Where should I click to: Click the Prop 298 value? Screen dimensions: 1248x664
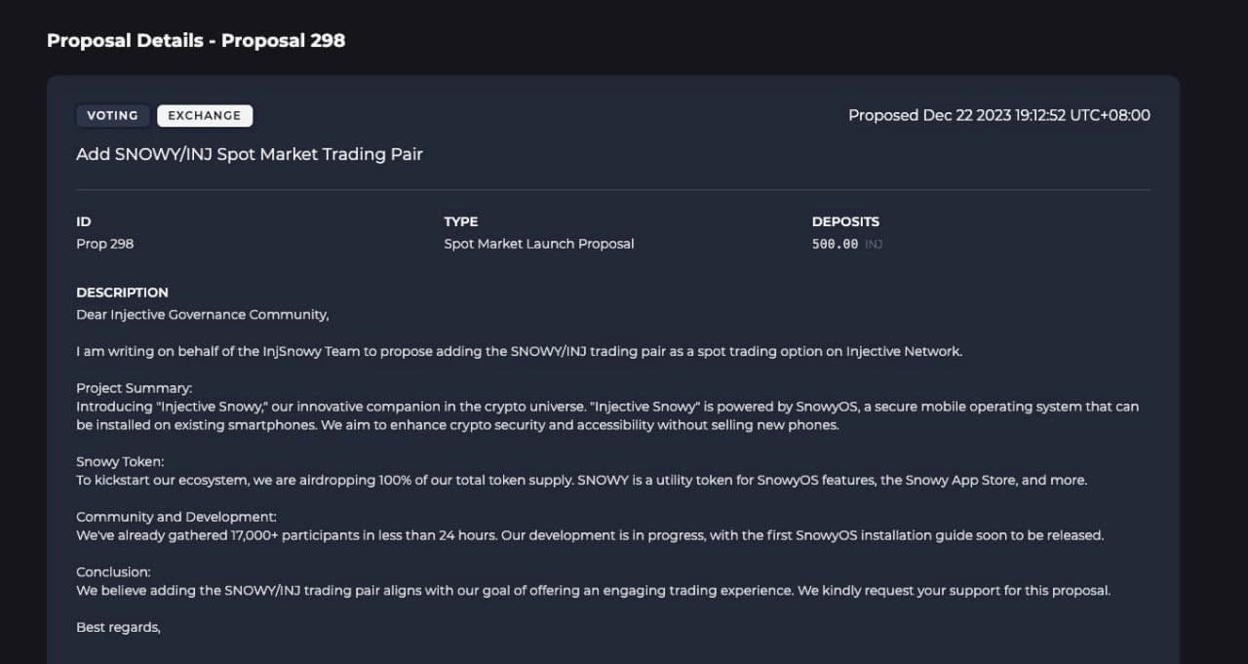105,244
